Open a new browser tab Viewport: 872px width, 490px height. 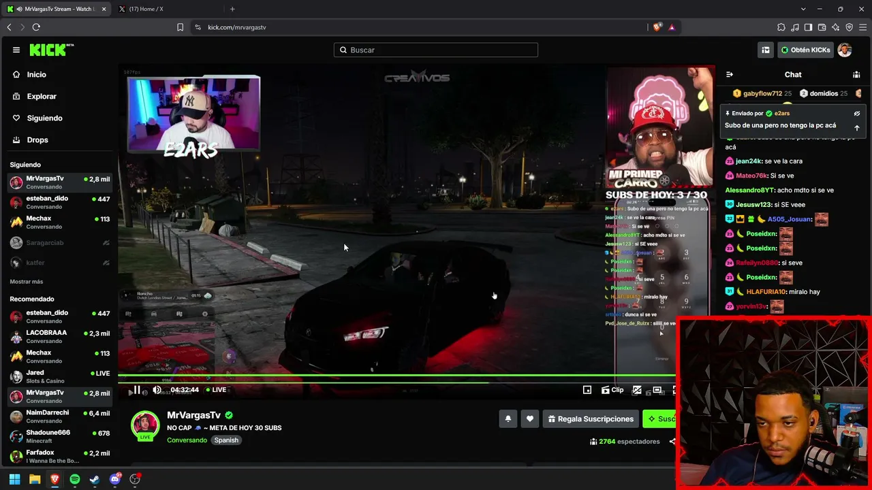click(x=232, y=9)
